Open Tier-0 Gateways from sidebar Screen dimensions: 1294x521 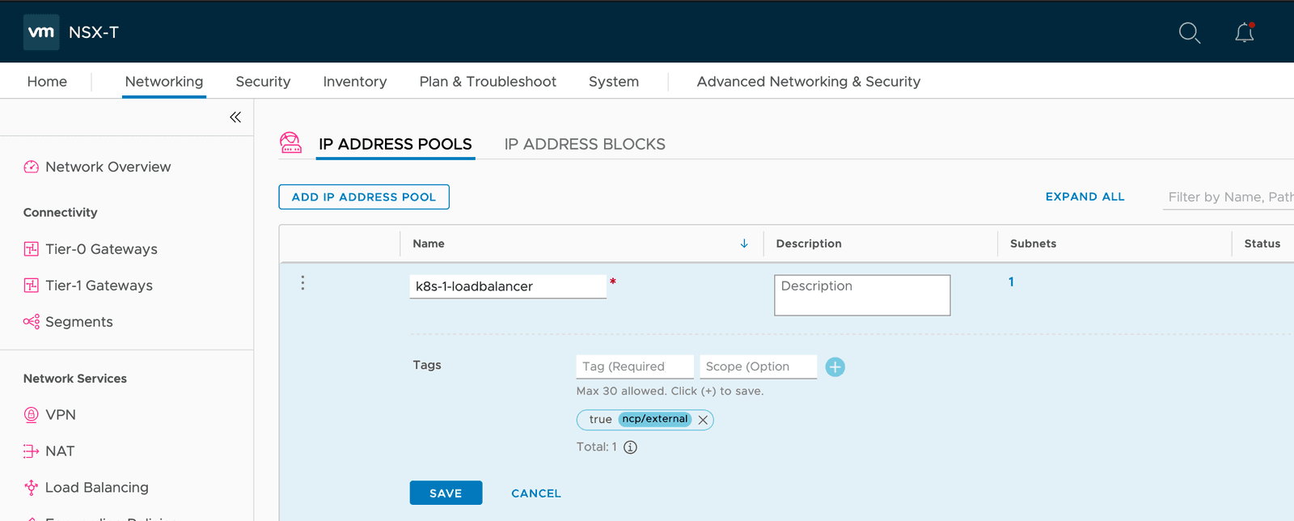pos(101,249)
